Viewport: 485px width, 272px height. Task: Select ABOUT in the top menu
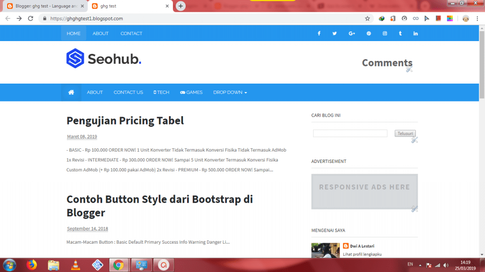[x=100, y=34]
